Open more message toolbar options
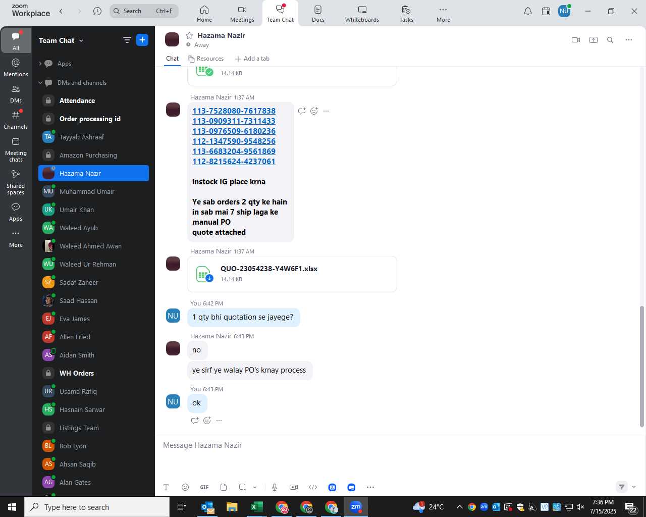The height and width of the screenshot is (517, 646). tap(370, 487)
